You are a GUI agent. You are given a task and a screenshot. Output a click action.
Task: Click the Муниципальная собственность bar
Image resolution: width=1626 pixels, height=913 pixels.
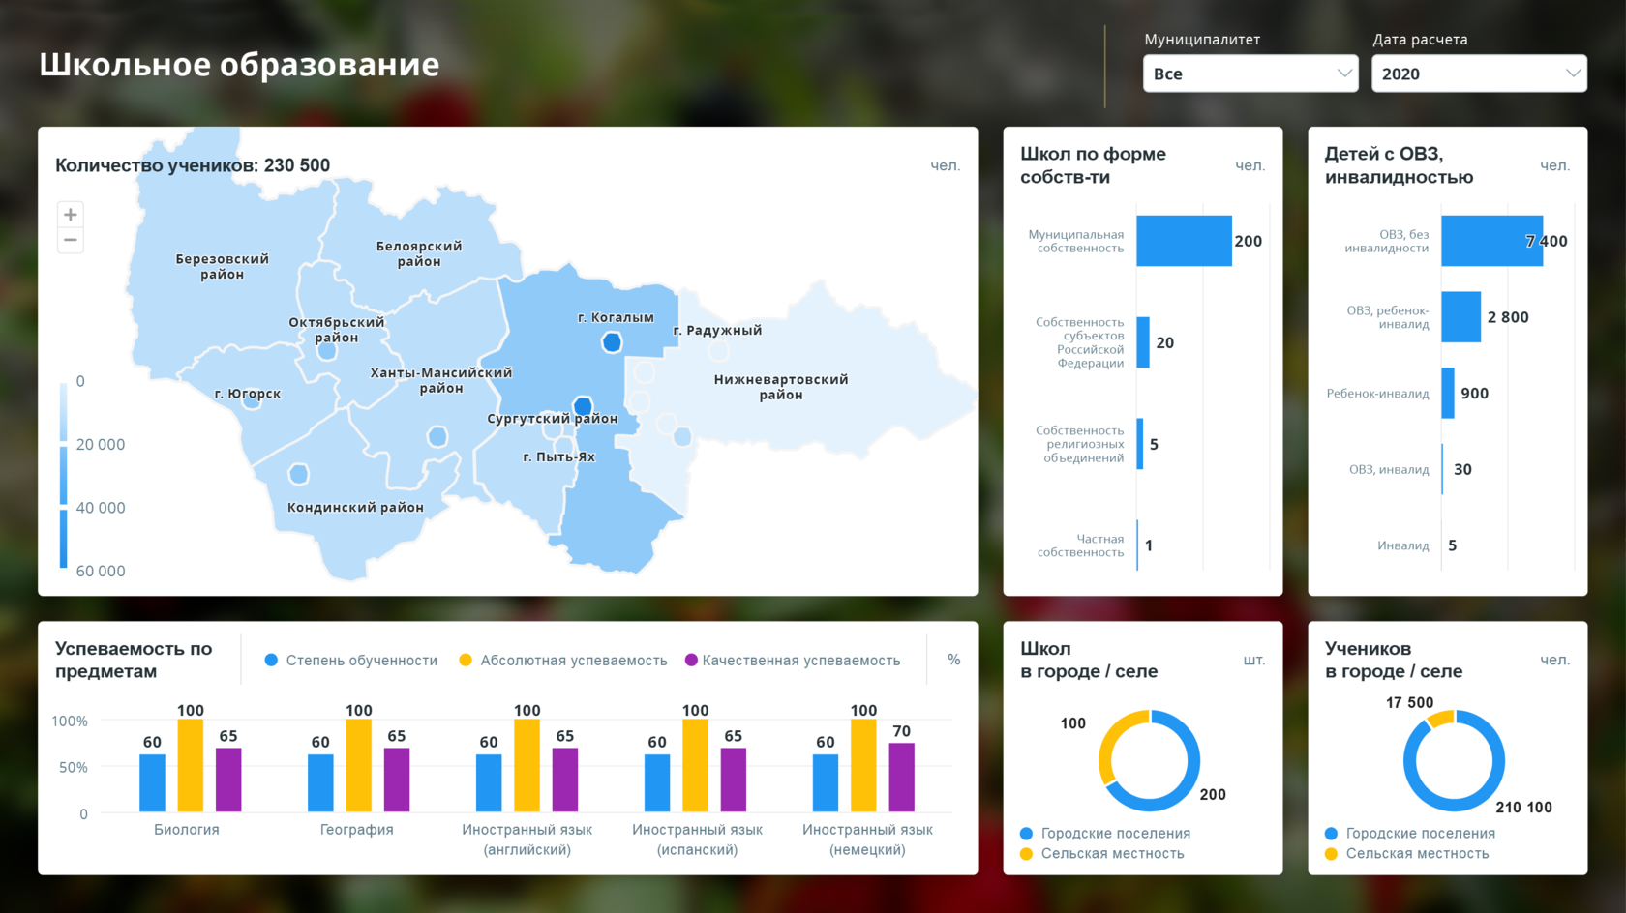[x=1184, y=241]
